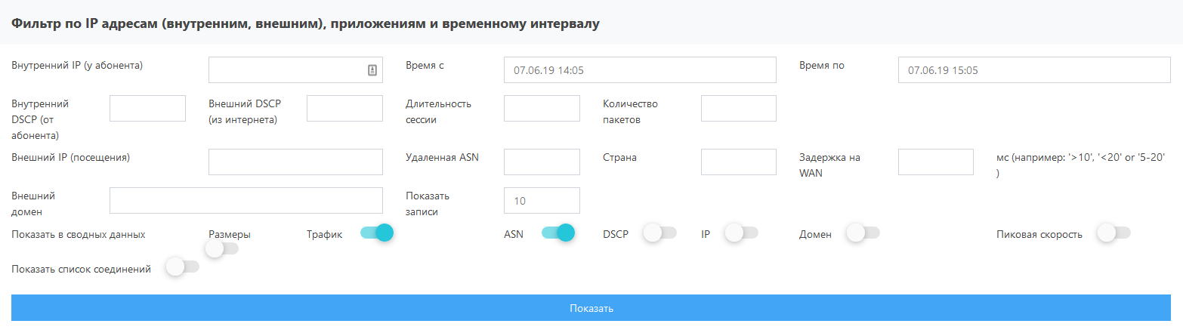This screenshot has height=333, width=1183.
Task: Disable the ASN toggle
Action: (x=558, y=233)
